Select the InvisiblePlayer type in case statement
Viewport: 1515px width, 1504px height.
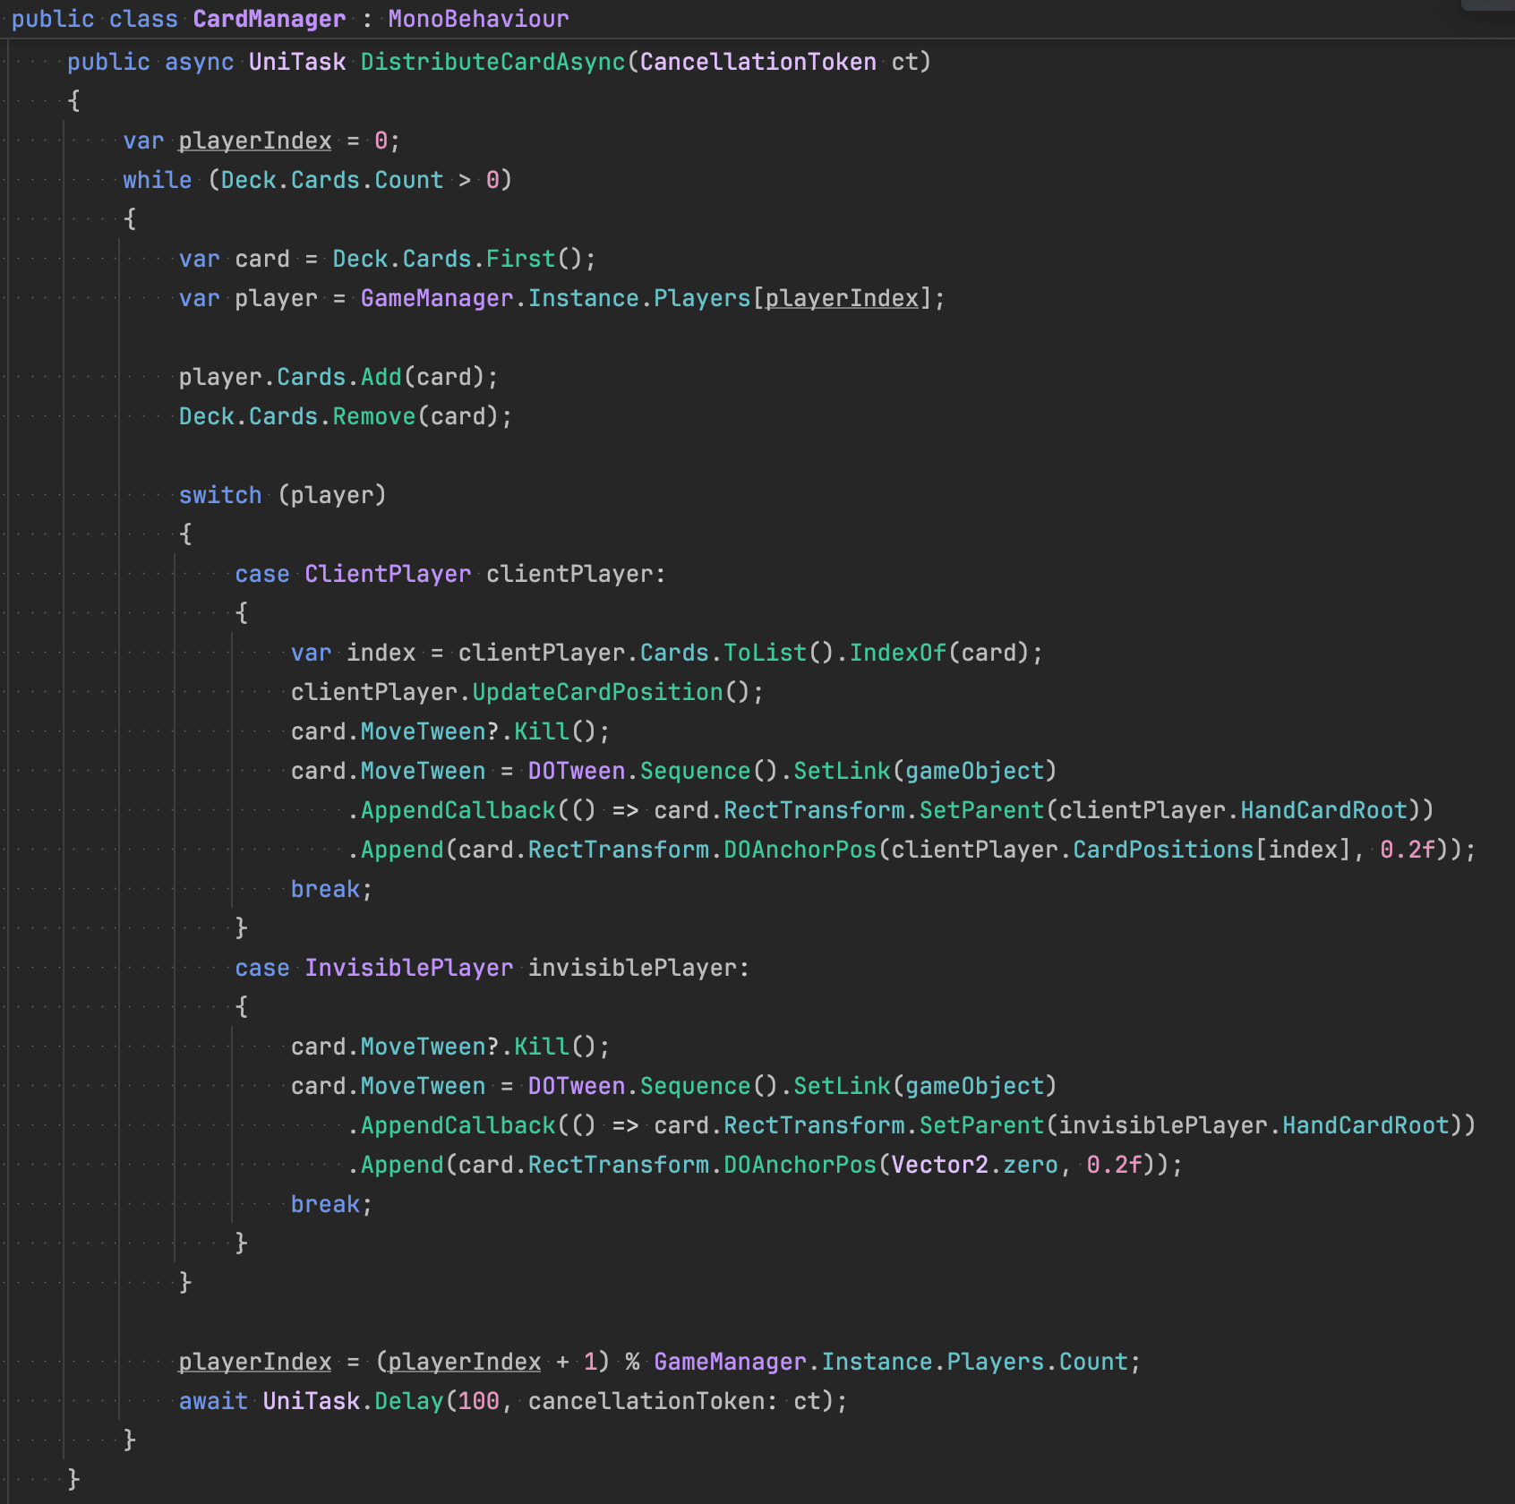pyautogui.click(x=408, y=968)
